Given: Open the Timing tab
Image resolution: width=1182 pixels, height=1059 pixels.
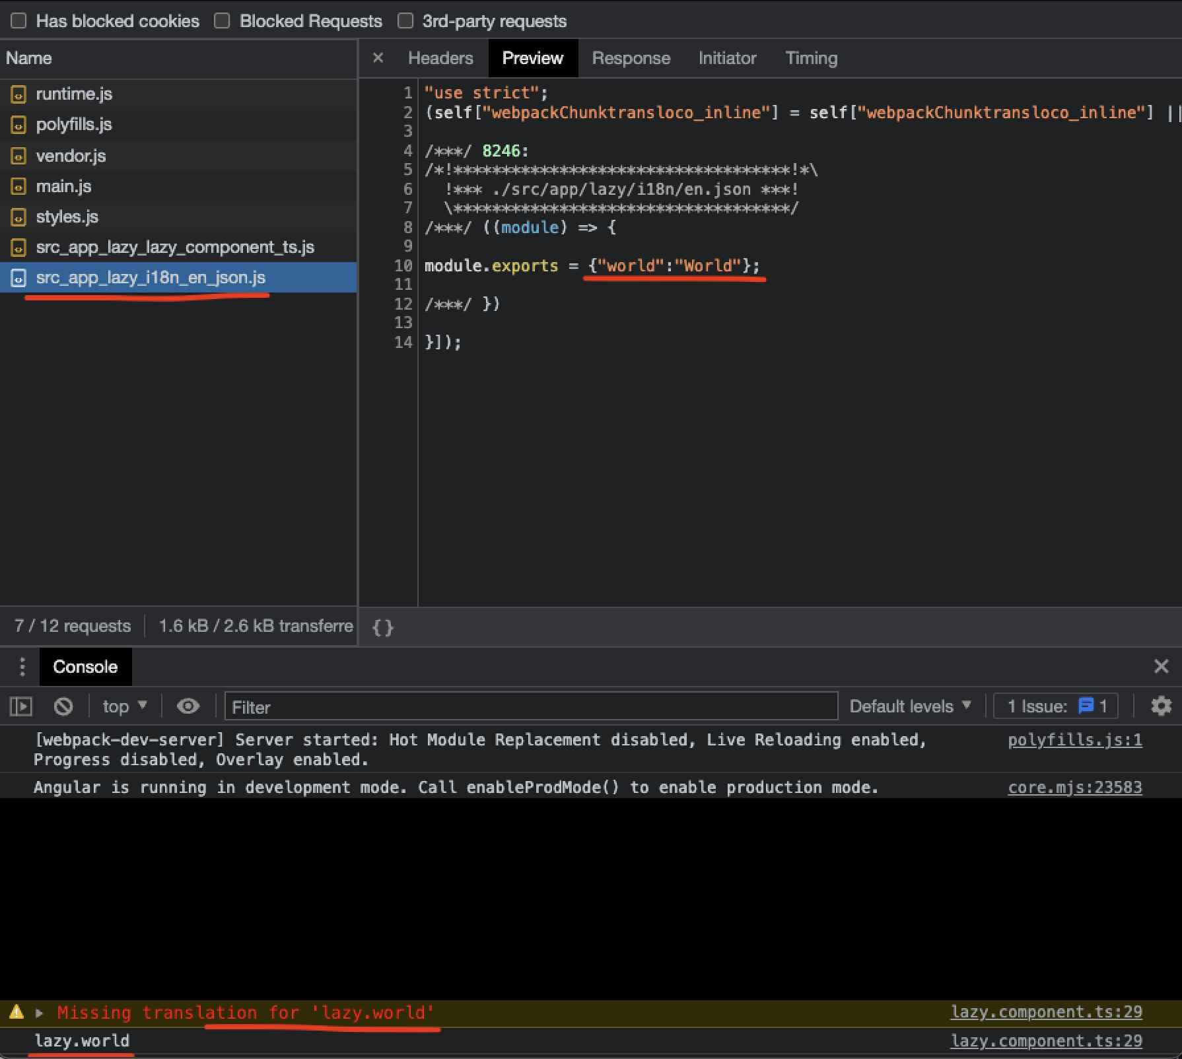Looking at the screenshot, I should pos(811,58).
